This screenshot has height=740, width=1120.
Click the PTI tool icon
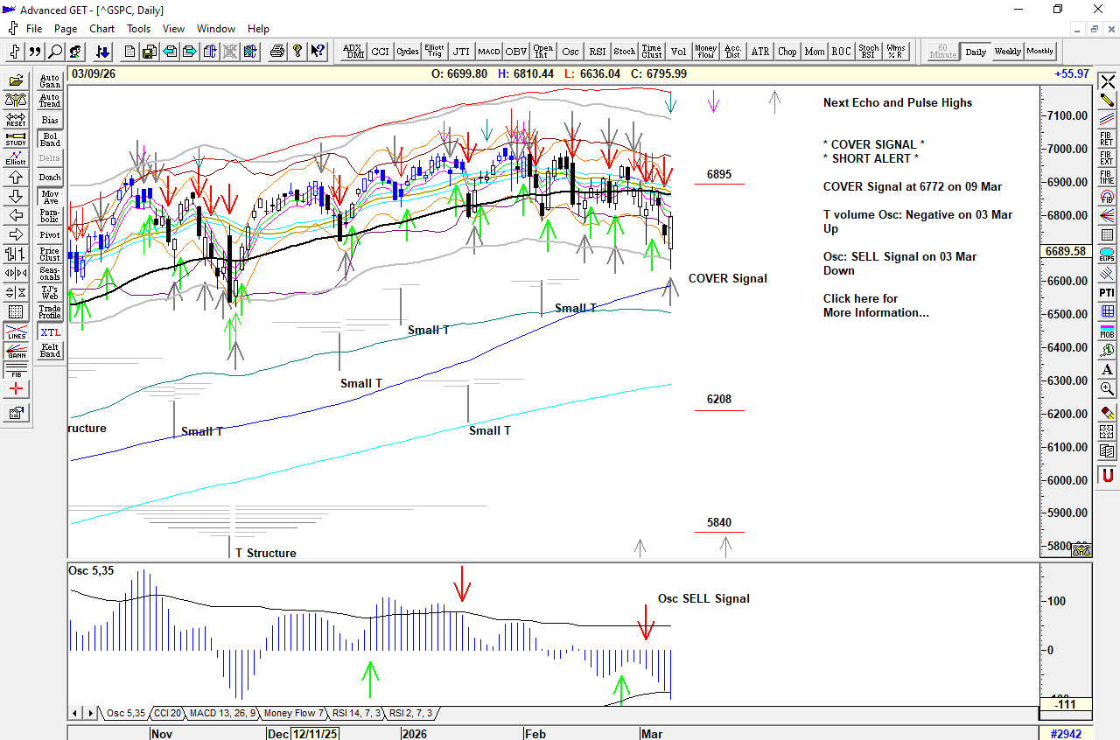[x=1107, y=292]
